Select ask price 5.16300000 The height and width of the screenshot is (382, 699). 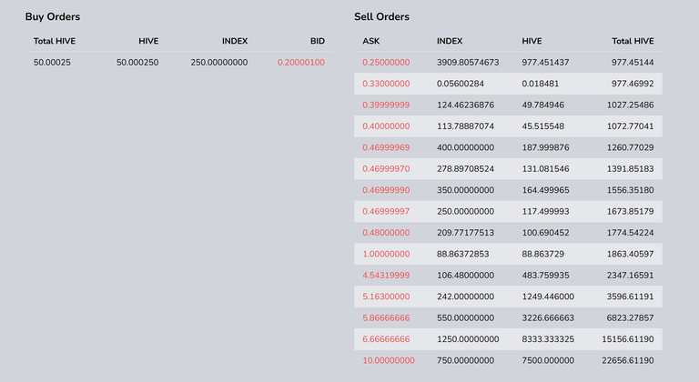[386, 297]
